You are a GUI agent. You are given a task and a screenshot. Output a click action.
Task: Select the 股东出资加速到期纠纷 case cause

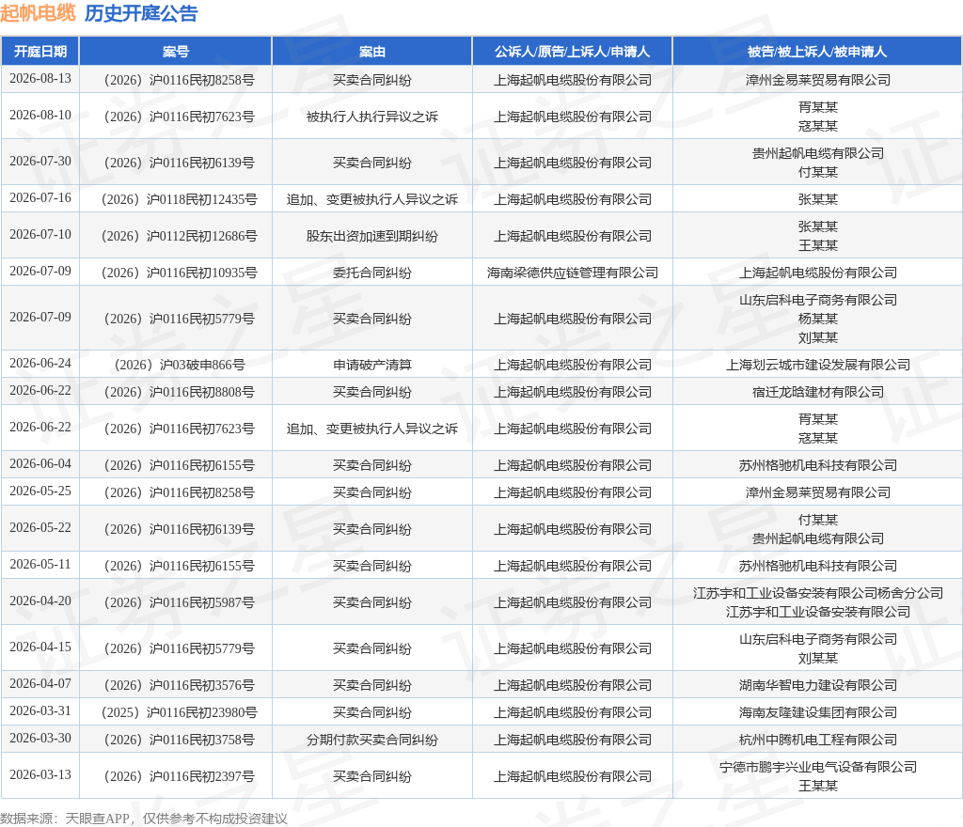[x=372, y=236]
